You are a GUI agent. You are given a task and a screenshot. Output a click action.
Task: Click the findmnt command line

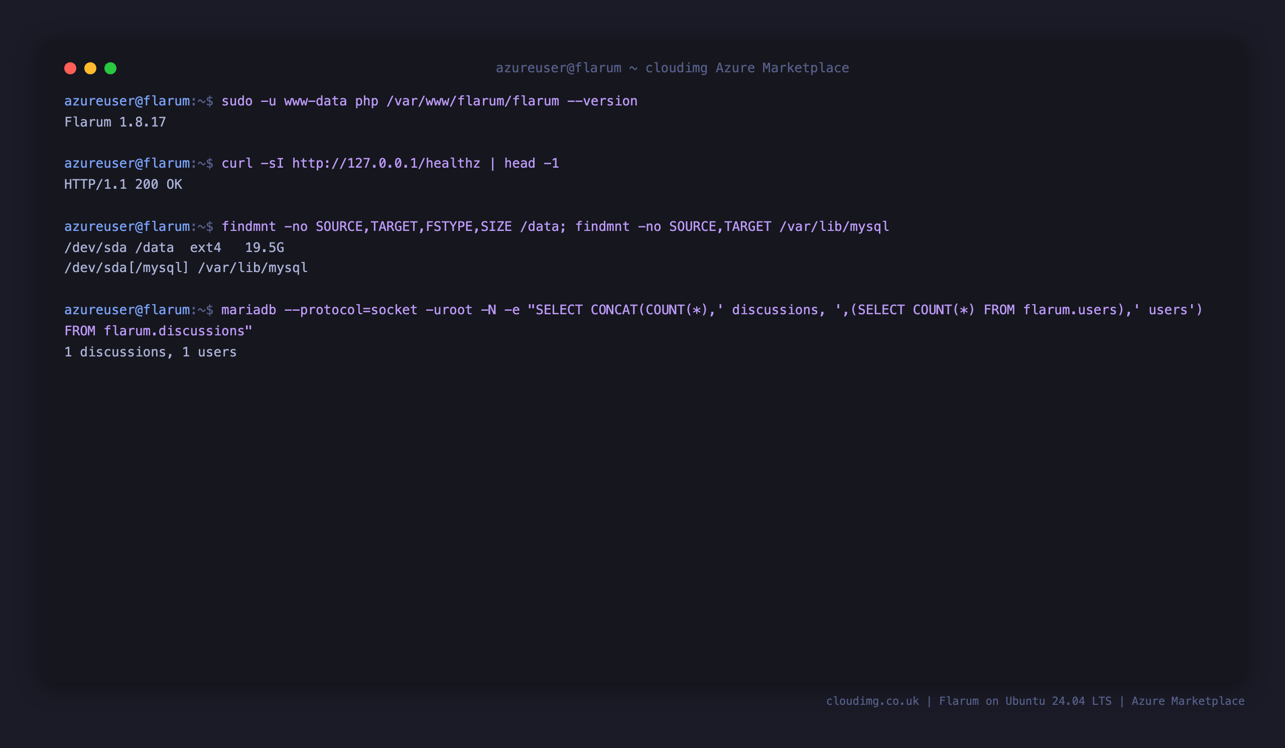555,226
